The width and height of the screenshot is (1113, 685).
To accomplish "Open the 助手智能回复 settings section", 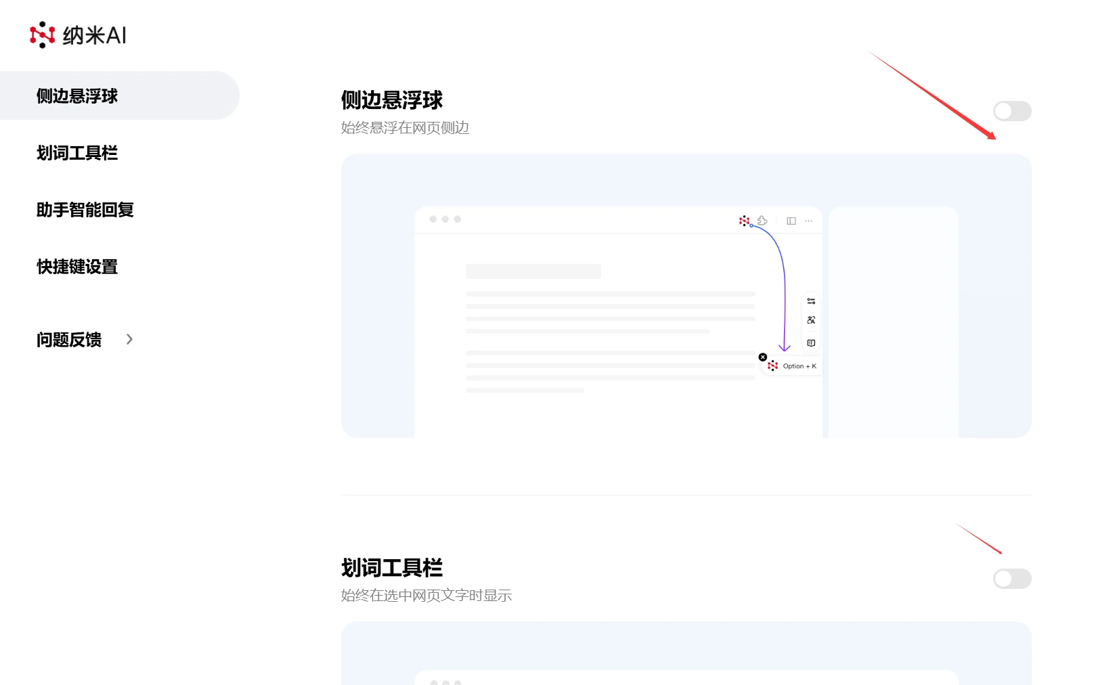I will [x=85, y=210].
